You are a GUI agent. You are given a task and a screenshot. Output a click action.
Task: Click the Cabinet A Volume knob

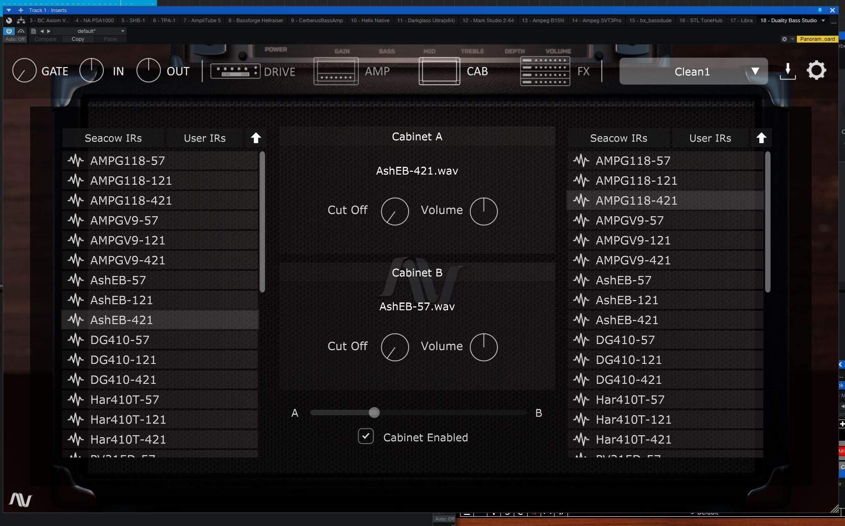coord(484,211)
